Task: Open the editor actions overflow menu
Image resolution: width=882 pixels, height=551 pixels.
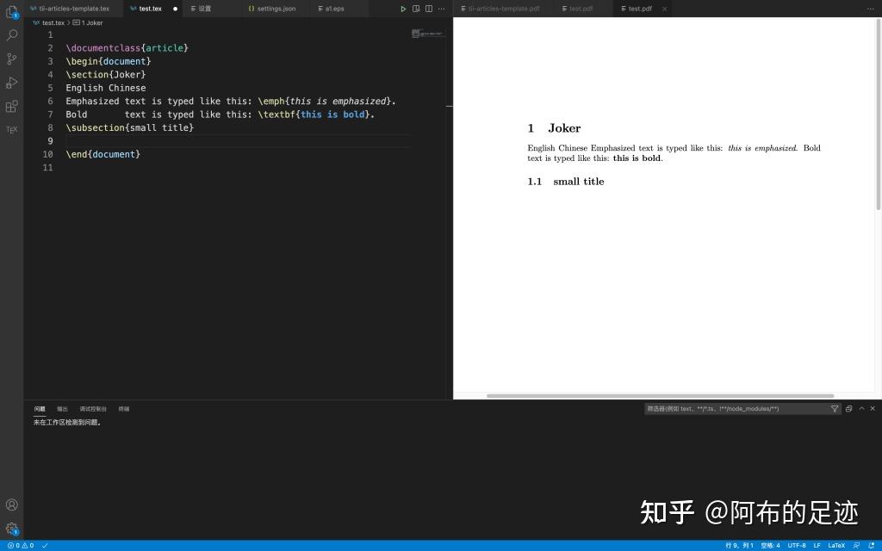Action: [x=441, y=9]
